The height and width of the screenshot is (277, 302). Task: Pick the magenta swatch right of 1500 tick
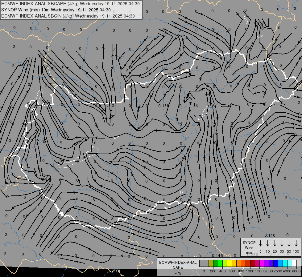(262, 263)
